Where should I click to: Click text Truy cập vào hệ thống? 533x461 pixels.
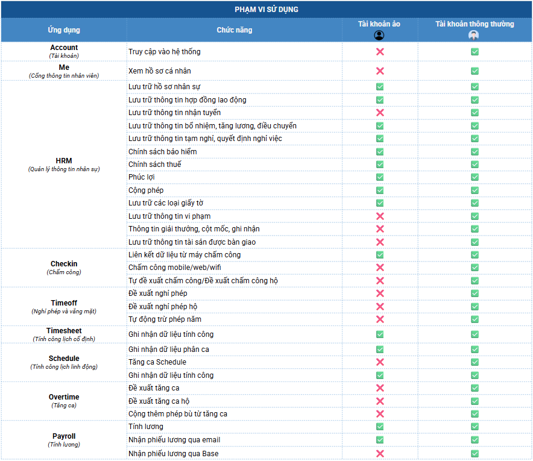pos(165,52)
